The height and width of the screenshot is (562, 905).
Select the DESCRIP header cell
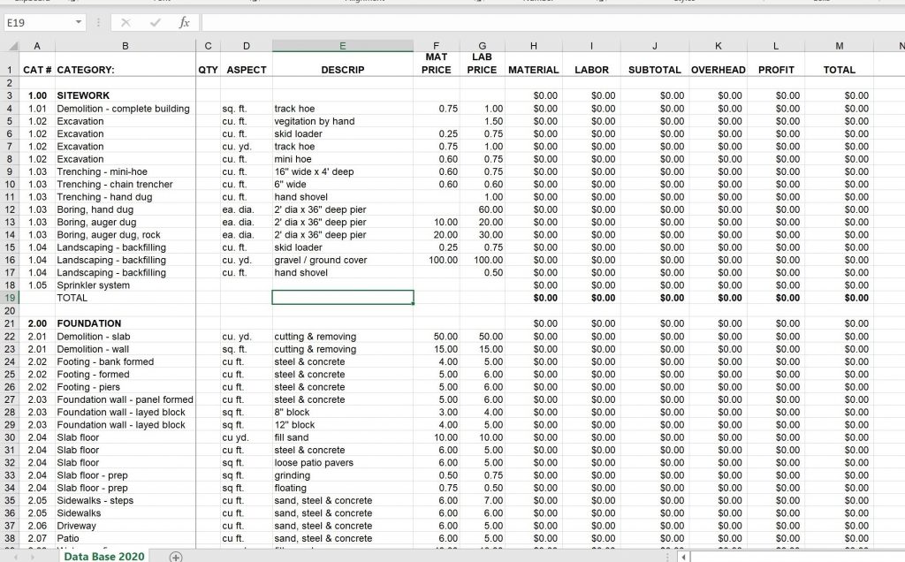(x=343, y=70)
